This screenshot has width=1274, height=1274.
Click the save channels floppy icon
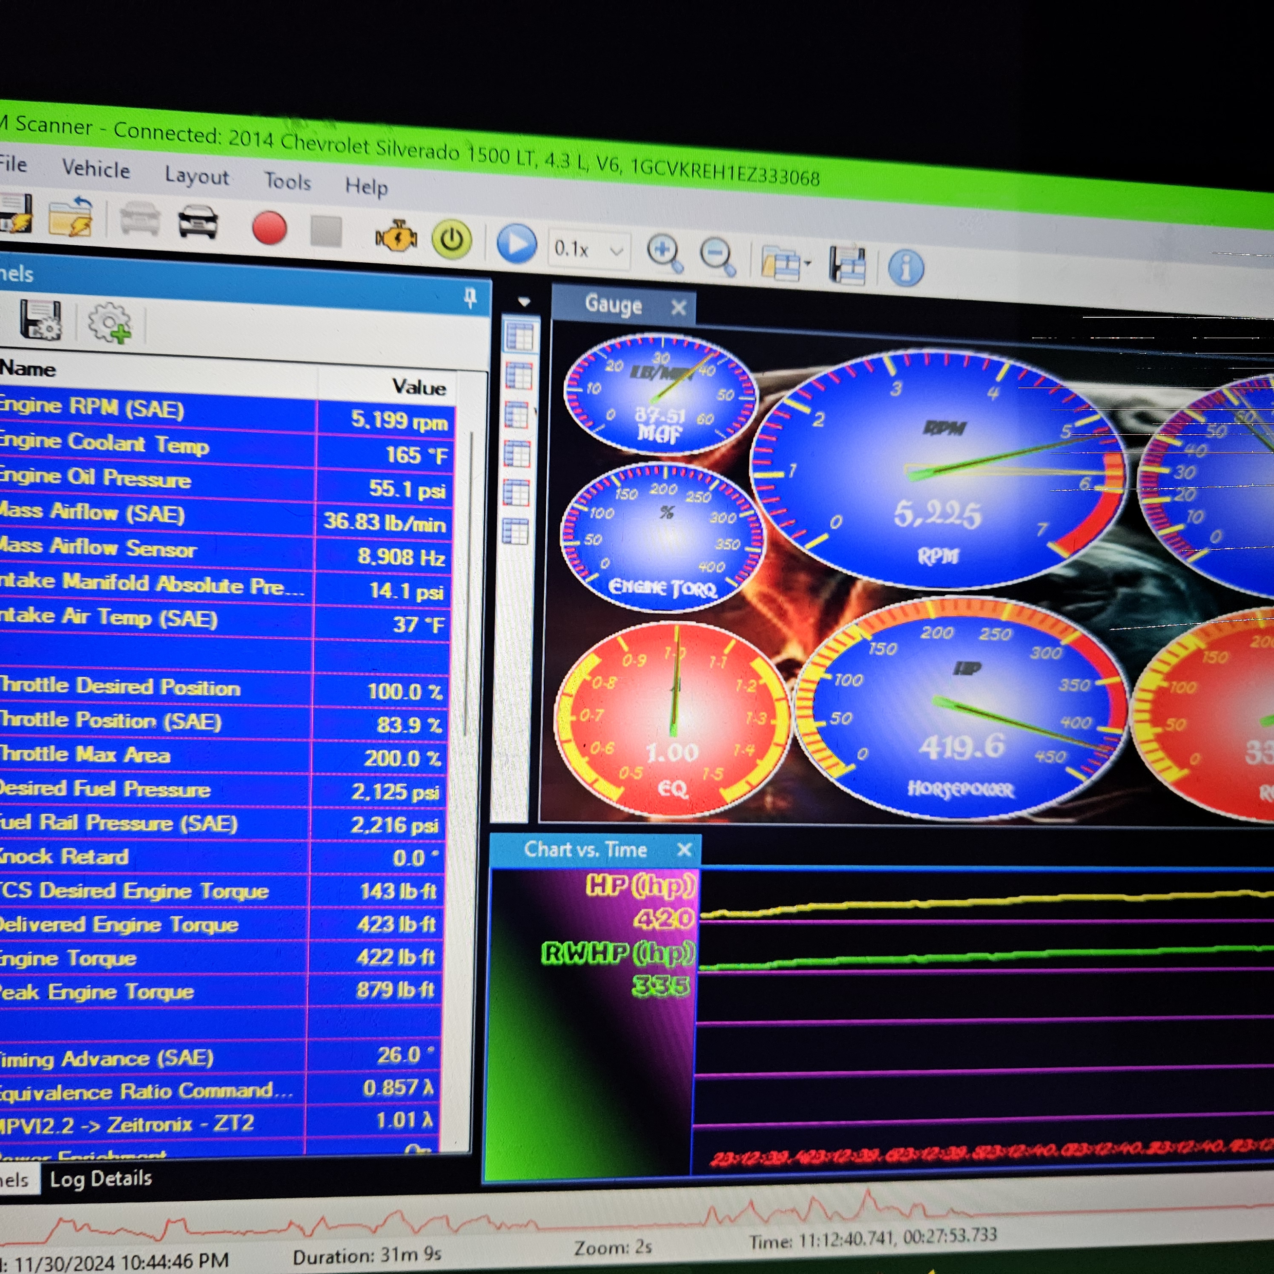click(x=41, y=319)
